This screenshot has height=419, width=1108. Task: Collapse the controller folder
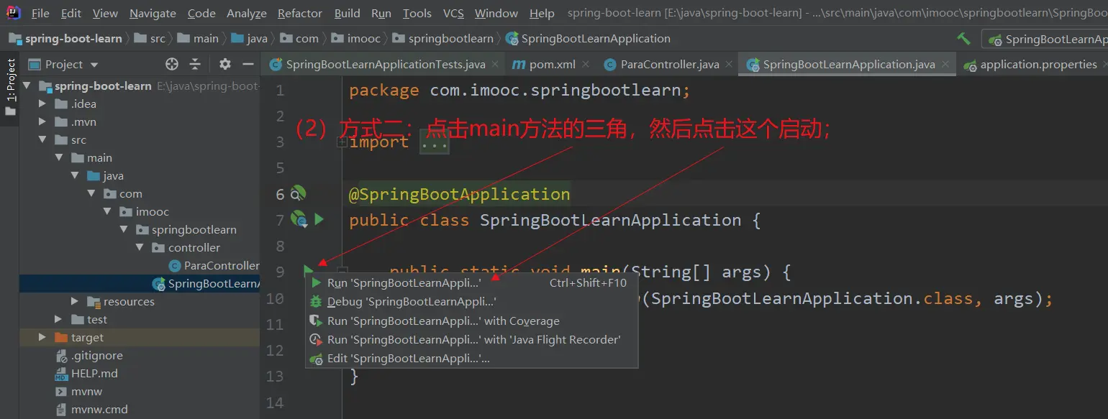click(140, 247)
